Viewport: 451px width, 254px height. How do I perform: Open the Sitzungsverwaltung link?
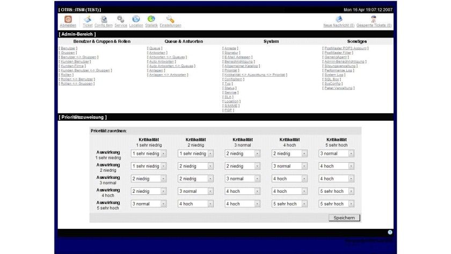pos(340,66)
